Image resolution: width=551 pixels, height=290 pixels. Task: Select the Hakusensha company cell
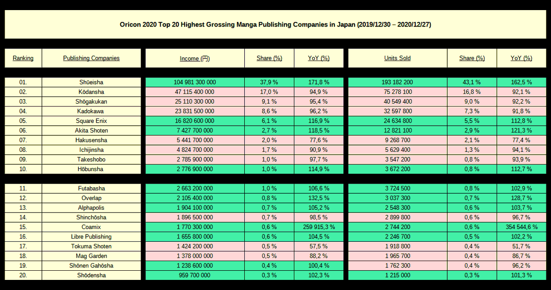[x=91, y=140]
